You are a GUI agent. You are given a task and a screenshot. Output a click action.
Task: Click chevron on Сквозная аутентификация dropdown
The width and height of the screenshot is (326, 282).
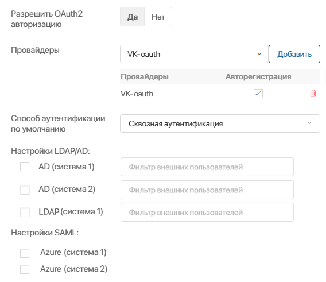click(309, 123)
